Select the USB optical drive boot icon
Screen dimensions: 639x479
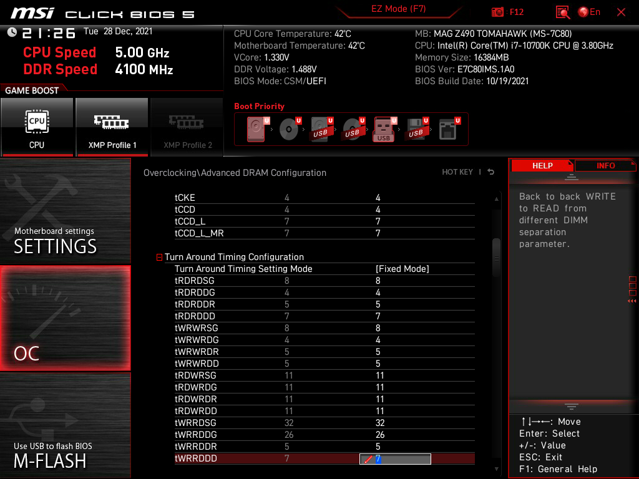click(354, 129)
